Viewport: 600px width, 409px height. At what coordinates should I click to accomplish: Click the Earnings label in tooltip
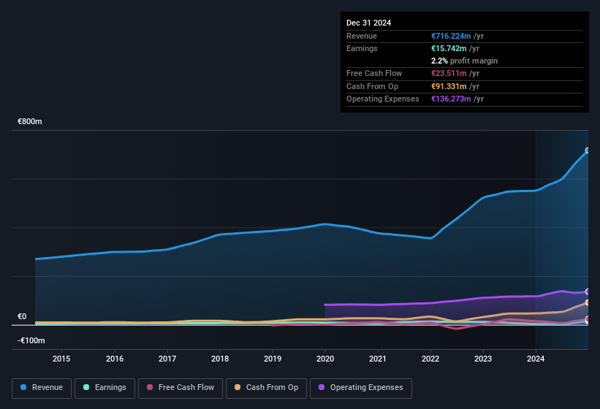(x=362, y=48)
